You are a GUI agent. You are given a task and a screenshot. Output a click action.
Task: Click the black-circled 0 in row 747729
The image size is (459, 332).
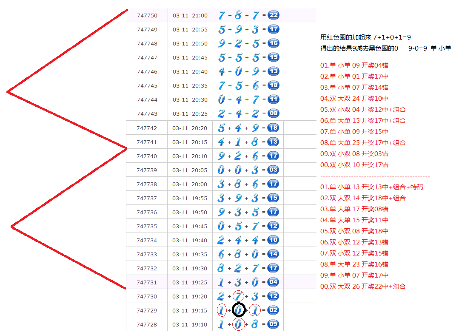(239, 310)
